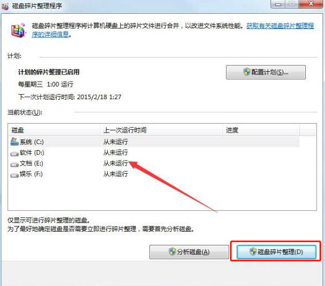
Task: Close the 磁盘碎片整理程序 window
Action: click(x=311, y=4)
